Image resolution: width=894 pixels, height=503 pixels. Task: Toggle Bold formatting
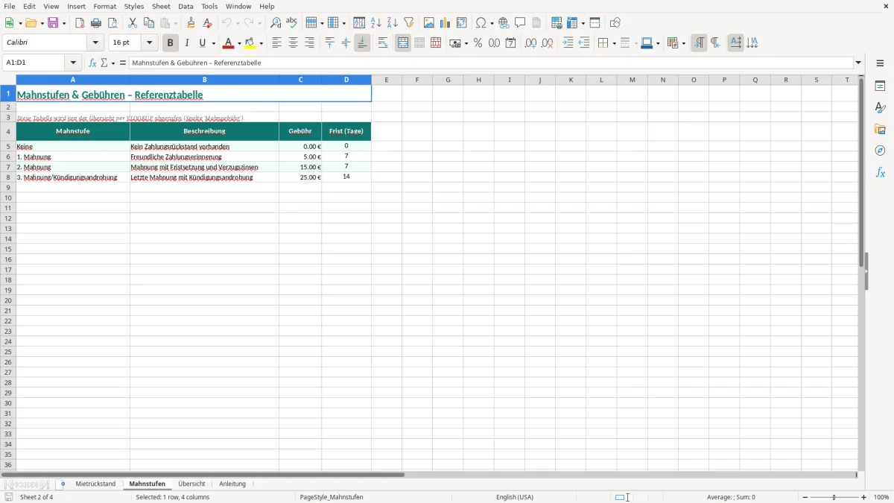[170, 43]
